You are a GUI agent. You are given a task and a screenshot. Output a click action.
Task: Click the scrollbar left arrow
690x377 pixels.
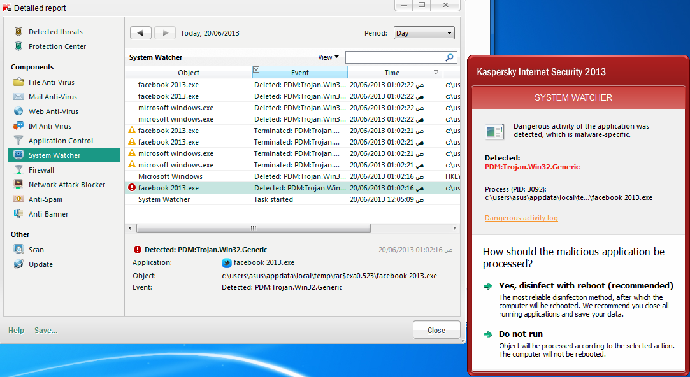click(x=130, y=228)
